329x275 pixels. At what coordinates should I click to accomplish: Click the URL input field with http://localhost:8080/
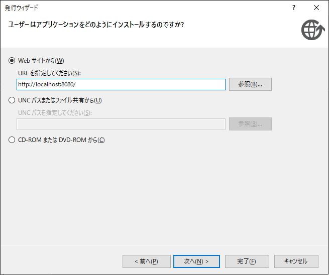121,84
